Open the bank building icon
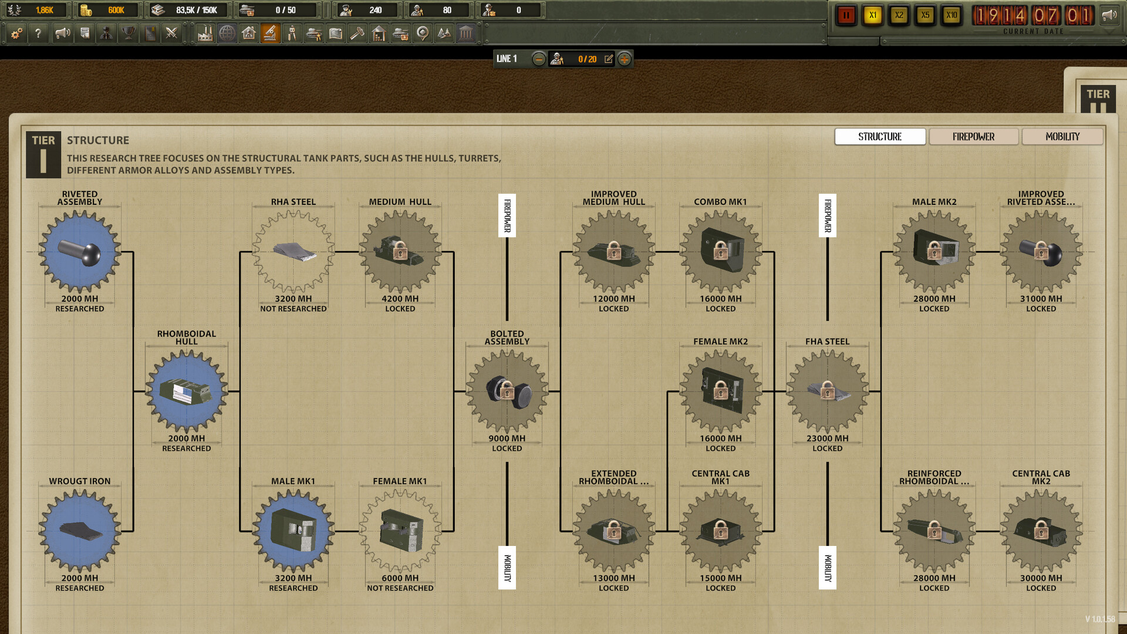The height and width of the screenshot is (634, 1127). point(466,33)
